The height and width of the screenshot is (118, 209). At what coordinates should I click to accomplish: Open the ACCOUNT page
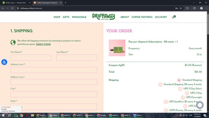coord(161,17)
